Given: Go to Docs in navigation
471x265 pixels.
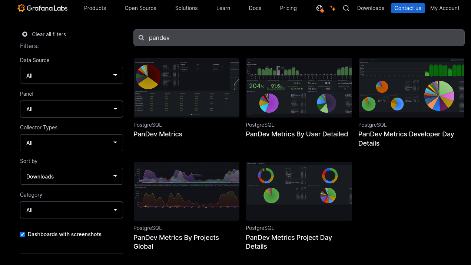Looking at the screenshot, I should click(x=255, y=8).
